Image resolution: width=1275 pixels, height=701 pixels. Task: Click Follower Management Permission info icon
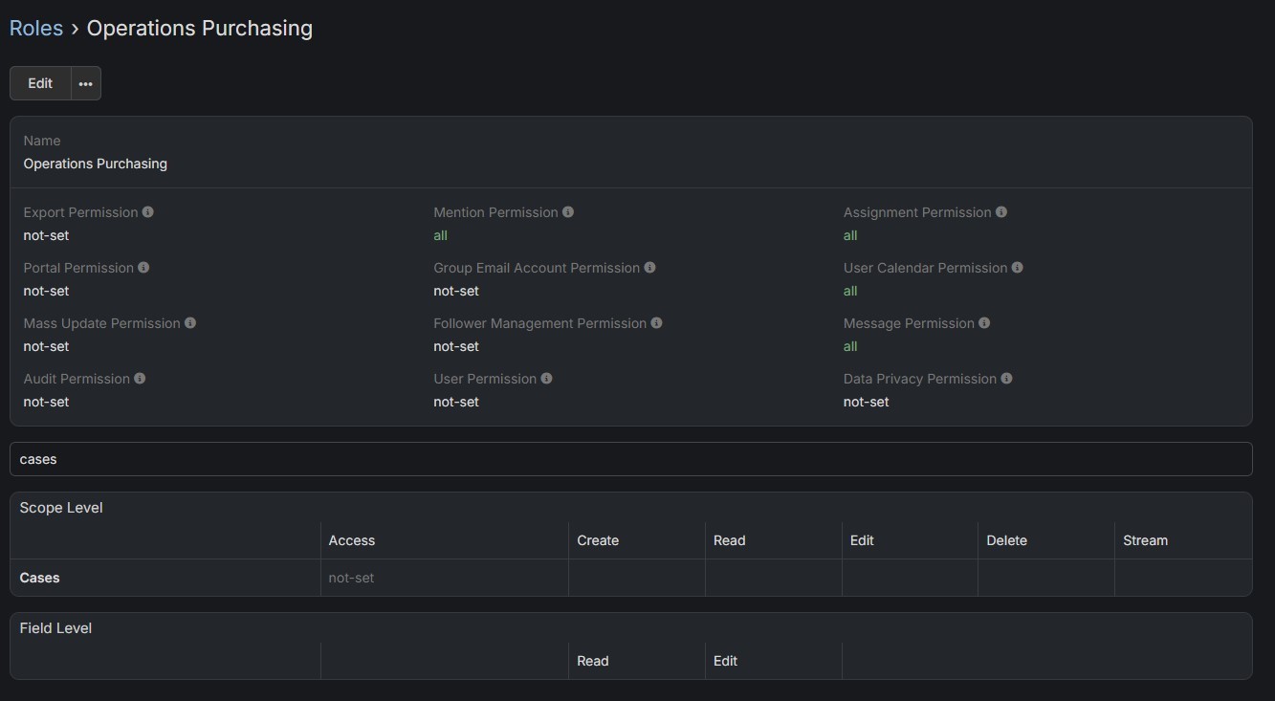pyautogui.click(x=656, y=323)
